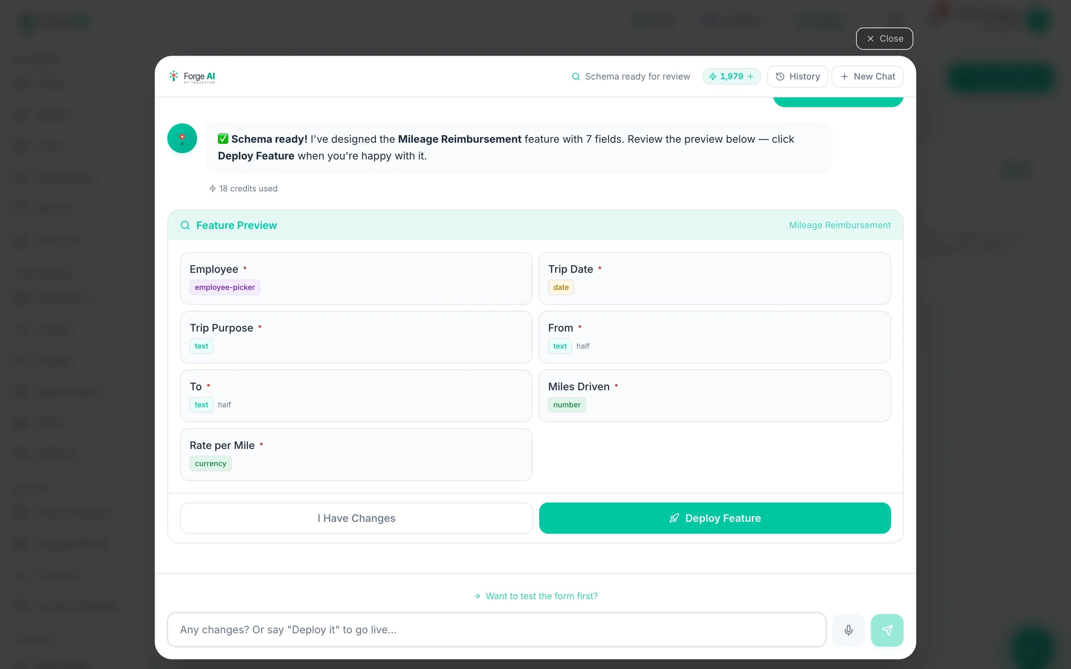Click the Rate per Mile field card
The image size is (1071, 669).
pyautogui.click(x=356, y=455)
